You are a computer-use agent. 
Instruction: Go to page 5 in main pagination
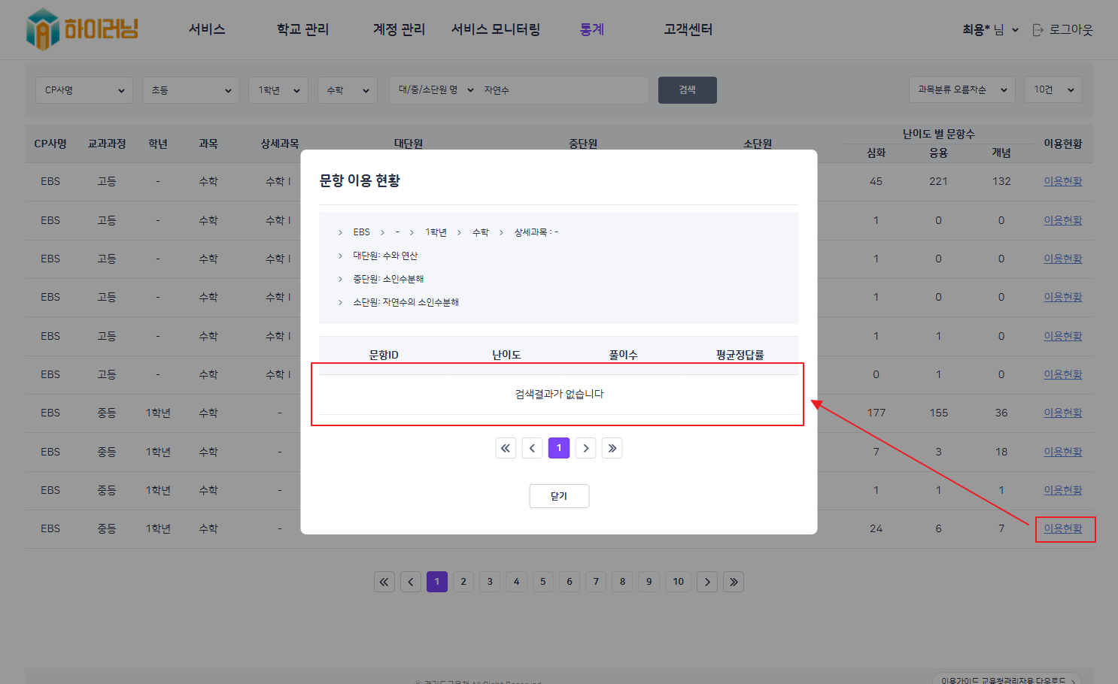[542, 582]
